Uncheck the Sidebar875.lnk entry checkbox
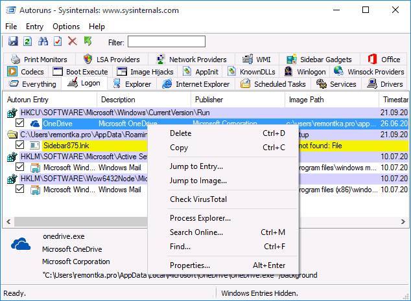Viewport: 411px width, 301px height. coord(19,145)
